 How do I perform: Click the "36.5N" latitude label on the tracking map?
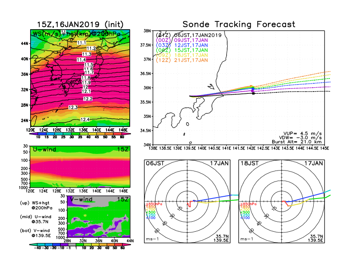pos(145,74)
